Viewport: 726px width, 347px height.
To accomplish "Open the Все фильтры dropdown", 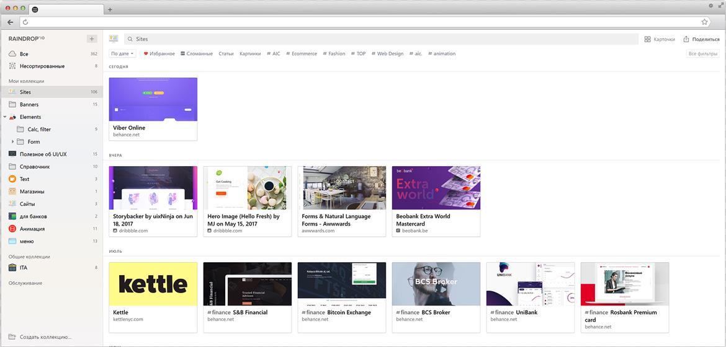I will [703, 54].
